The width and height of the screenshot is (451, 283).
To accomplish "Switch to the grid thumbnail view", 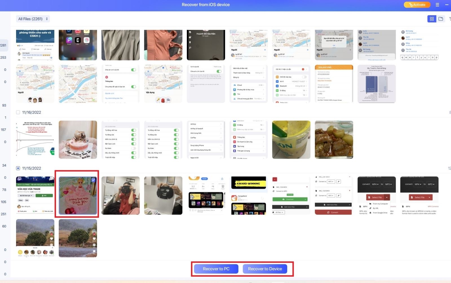I will [432, 19].
